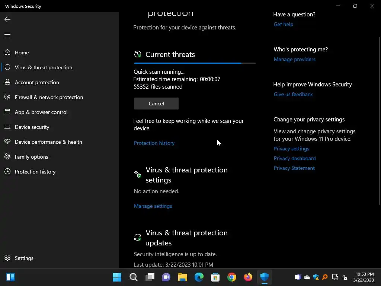Click the protection updates refresh icon
The width and height of the screenshot is (381, 286).
(138, 237)
